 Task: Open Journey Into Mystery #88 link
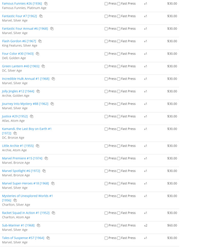[x=25, y=104]
